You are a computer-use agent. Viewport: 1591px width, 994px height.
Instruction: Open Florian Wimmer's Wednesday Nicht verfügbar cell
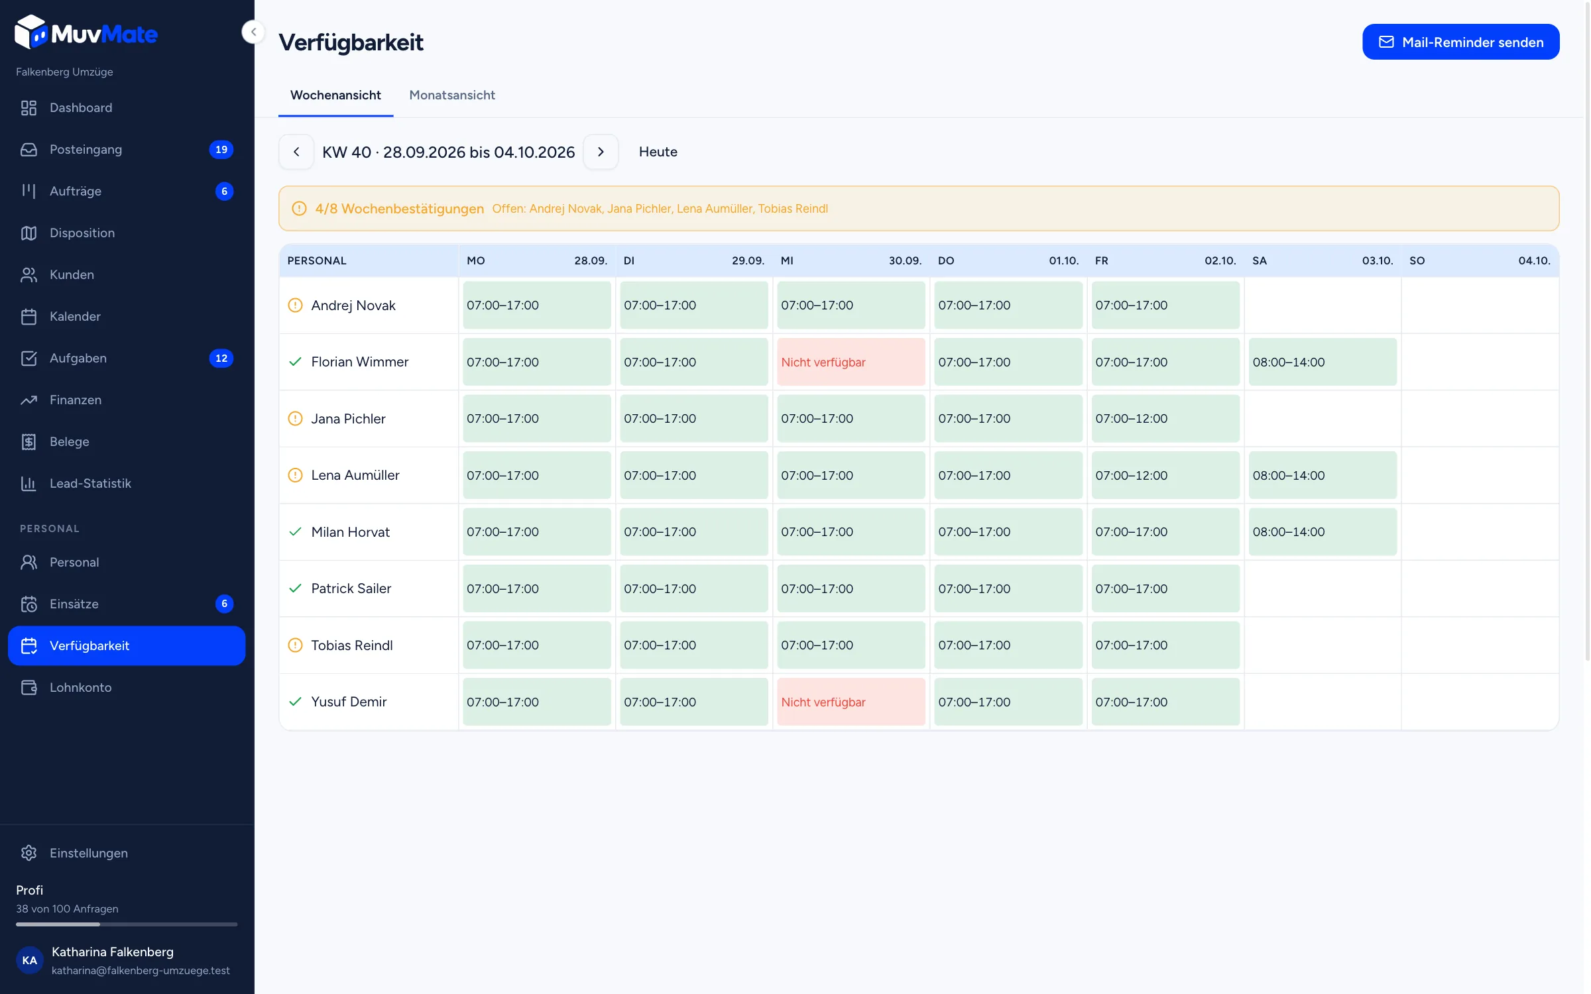[x=851, y=362]
